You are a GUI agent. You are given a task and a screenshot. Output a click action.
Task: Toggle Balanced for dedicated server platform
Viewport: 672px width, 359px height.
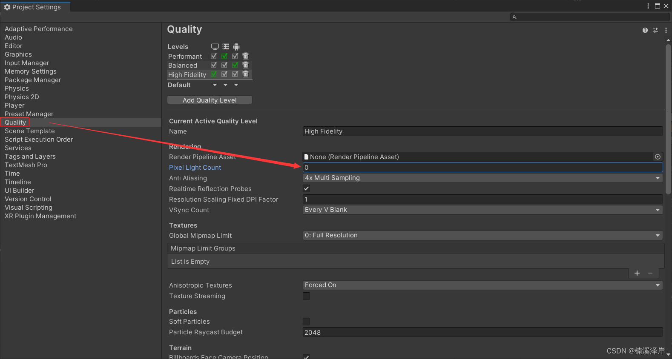tap(224, 65)
